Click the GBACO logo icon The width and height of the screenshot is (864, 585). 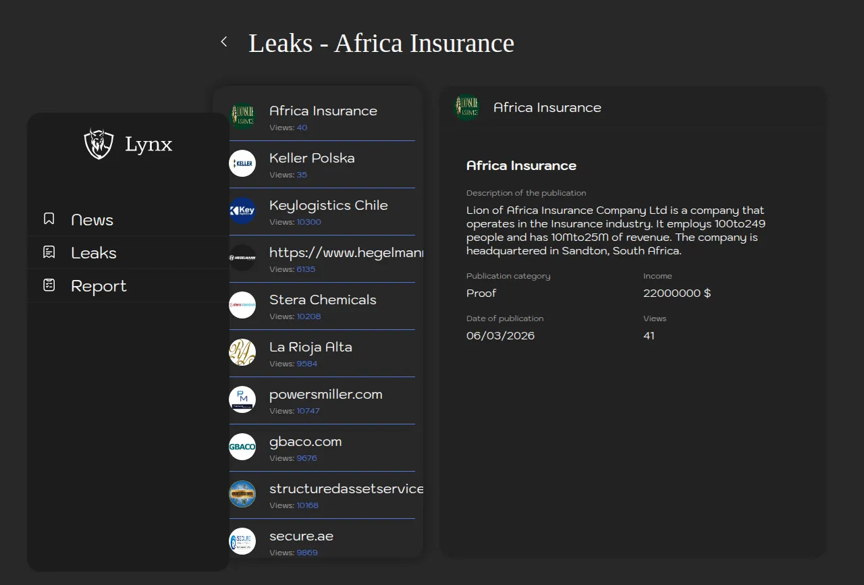click(x=242, y=447)
